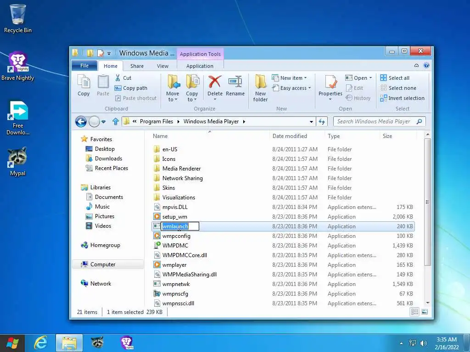The image size is (470, 352).
Task: Click the network tray icon
Action: tap(413, 343)
